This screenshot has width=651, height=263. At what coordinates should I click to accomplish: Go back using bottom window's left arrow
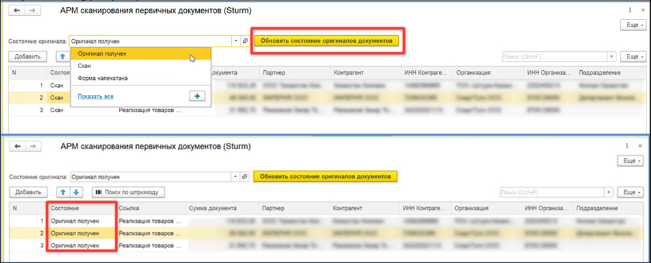coord(17,146)
